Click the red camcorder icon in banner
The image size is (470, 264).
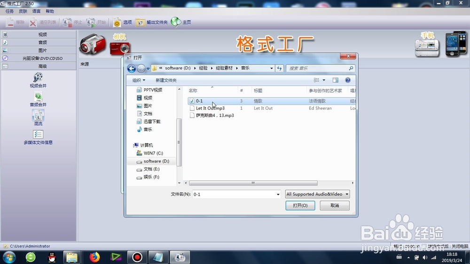(93, 44)
